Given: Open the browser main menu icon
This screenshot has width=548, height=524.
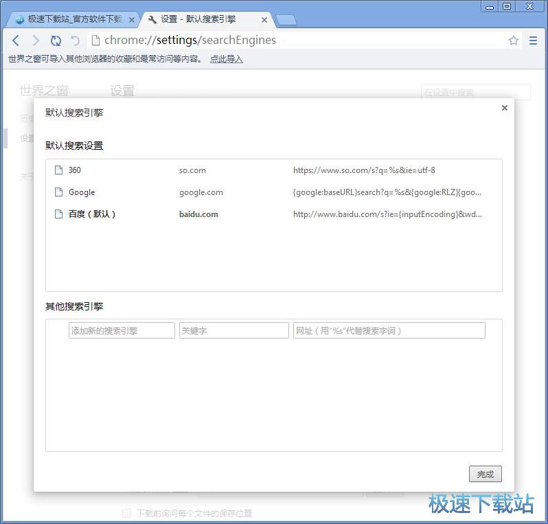Looking at the screenshot, I should [533, 41].
